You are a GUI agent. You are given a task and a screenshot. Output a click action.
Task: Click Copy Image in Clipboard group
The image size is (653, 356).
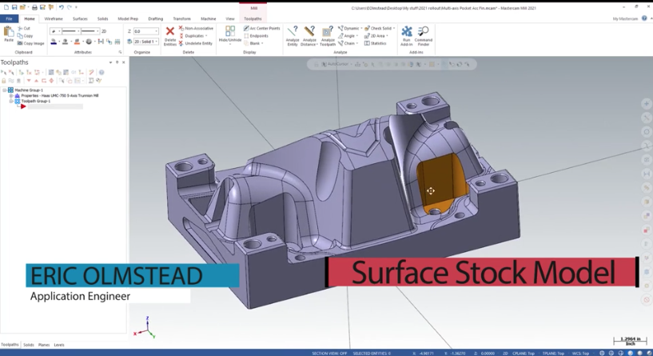pos(31,43)
